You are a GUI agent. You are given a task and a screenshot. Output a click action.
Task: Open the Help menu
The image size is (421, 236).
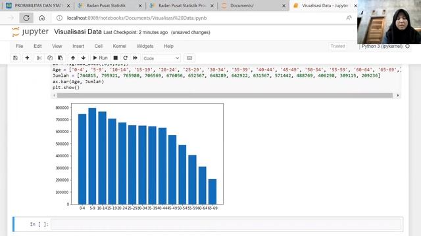tap(168, 46)
